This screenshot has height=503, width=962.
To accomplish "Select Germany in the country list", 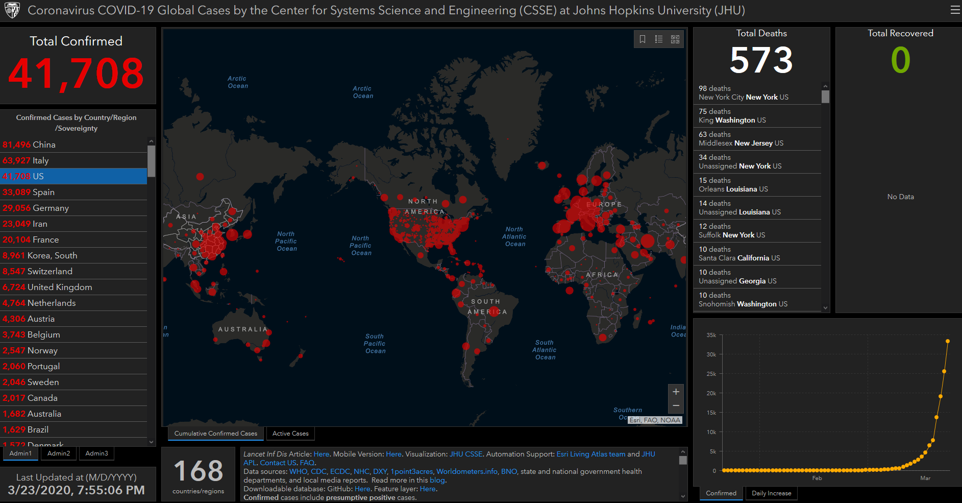I will [73, 208].
